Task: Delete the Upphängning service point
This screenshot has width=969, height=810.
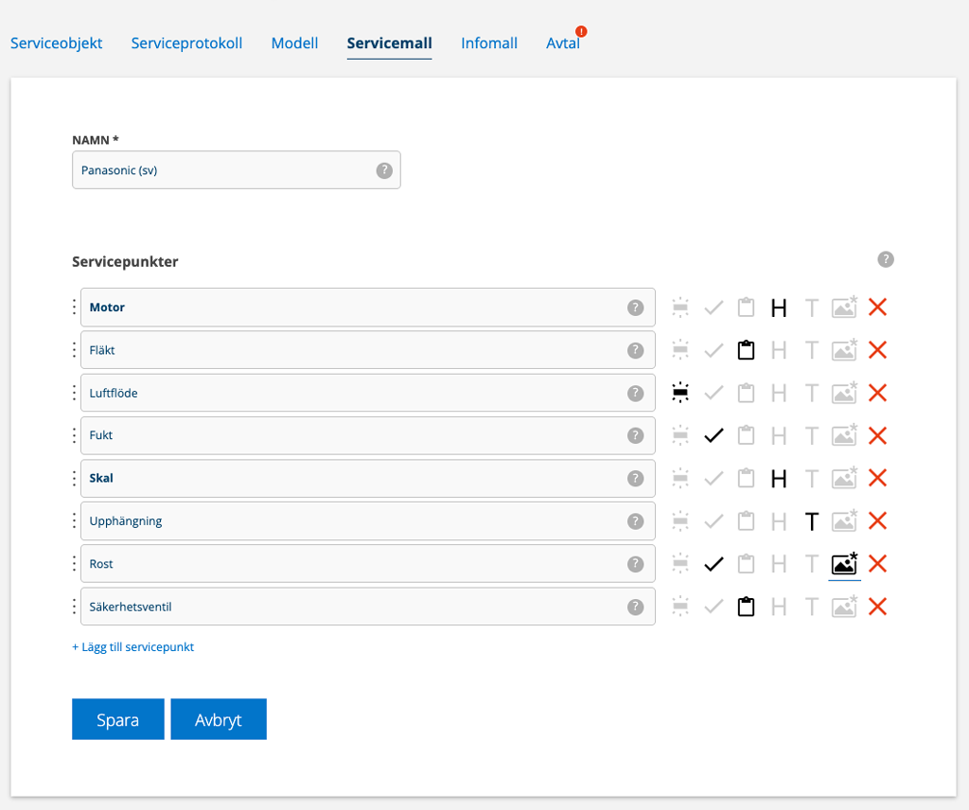Action: (x=877, y=520)
